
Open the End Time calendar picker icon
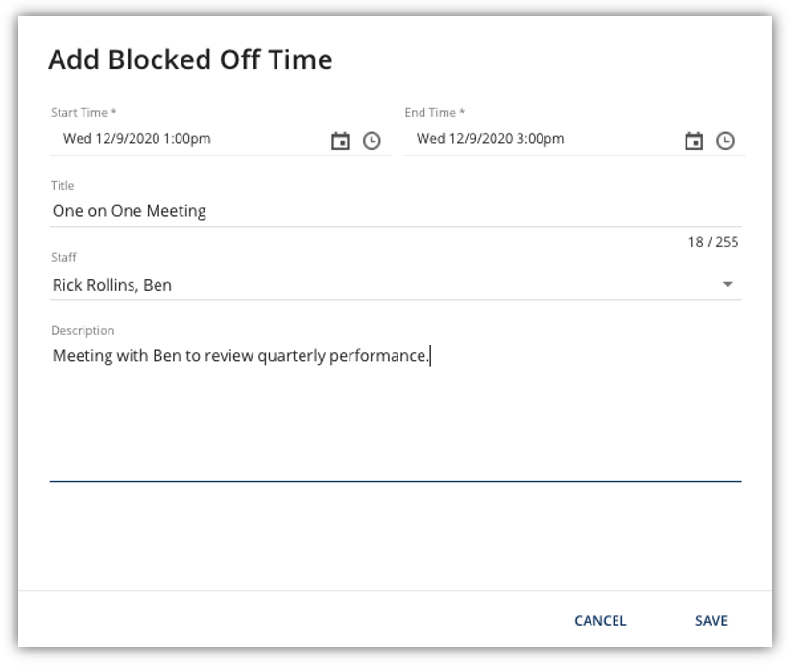(x=693, y=140)
